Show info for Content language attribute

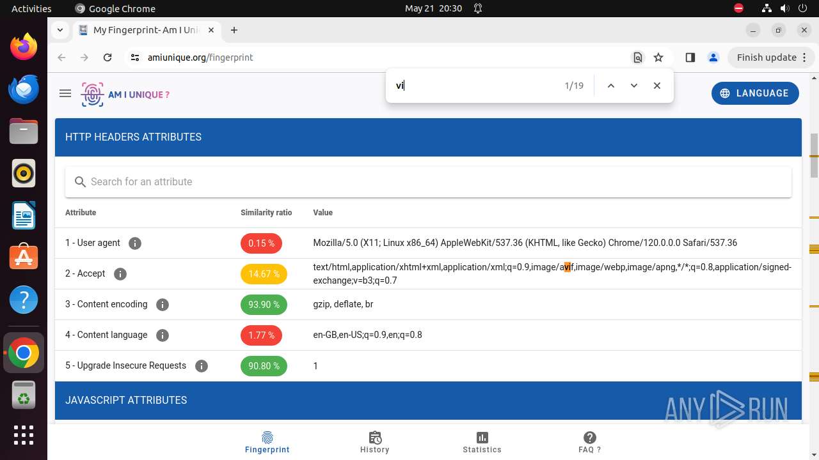click(x=163, y=335)
